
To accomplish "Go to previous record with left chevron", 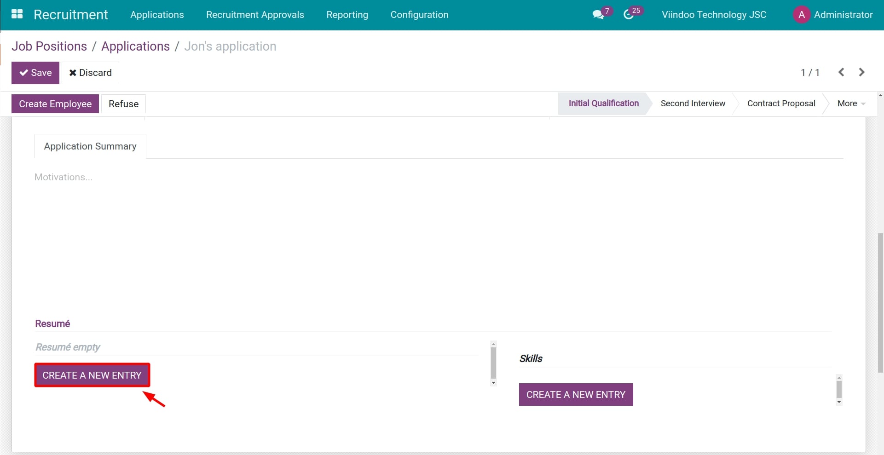I will point(841,72).
